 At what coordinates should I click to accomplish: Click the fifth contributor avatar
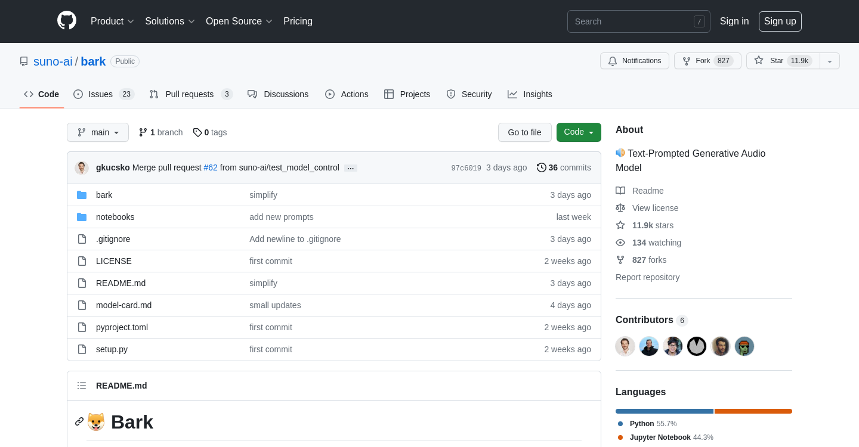pos(721,346)
